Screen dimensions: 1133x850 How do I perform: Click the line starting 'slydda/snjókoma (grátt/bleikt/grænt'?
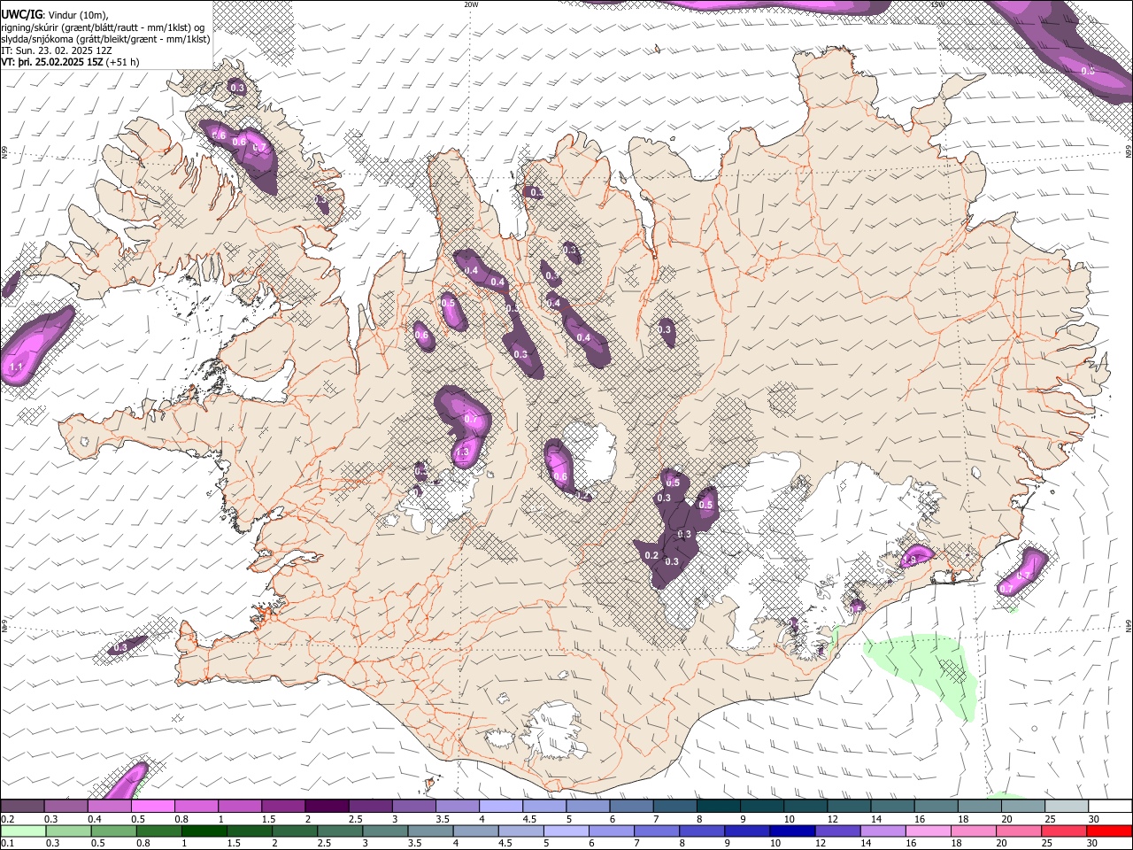[105, 39]
